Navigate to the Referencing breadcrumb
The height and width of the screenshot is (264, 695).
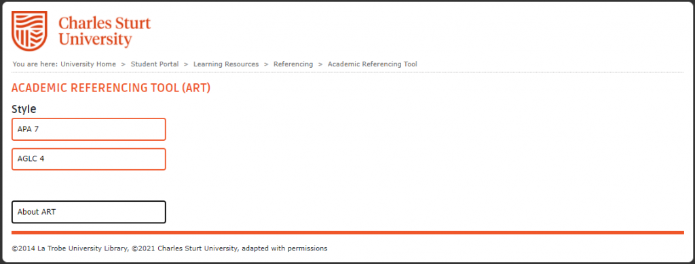coord(293,64)
